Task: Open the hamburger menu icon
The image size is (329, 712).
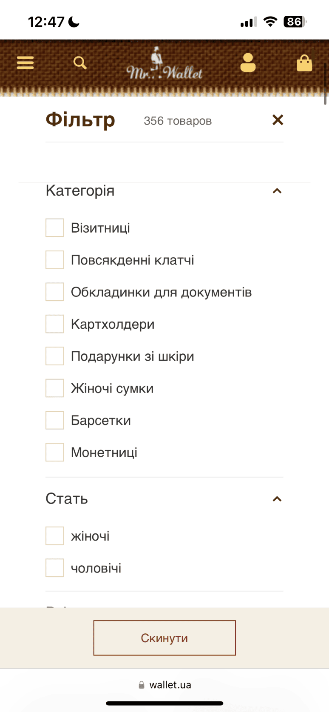Action: point(25,63)
